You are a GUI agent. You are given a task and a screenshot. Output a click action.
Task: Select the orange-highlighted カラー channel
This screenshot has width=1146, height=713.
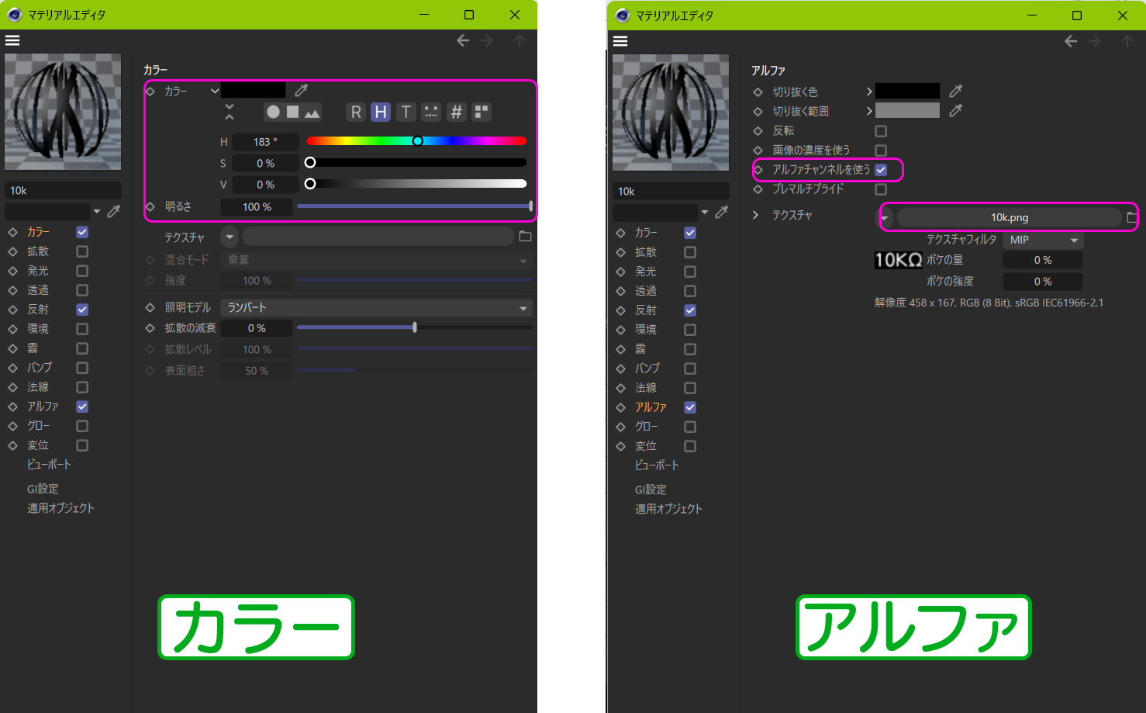pos(38,232)
